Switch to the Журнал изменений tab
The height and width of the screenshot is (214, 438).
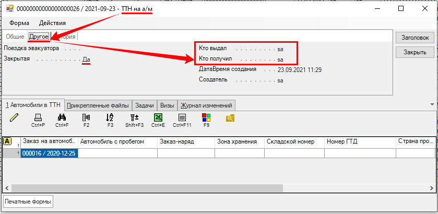tap(207, 105)
